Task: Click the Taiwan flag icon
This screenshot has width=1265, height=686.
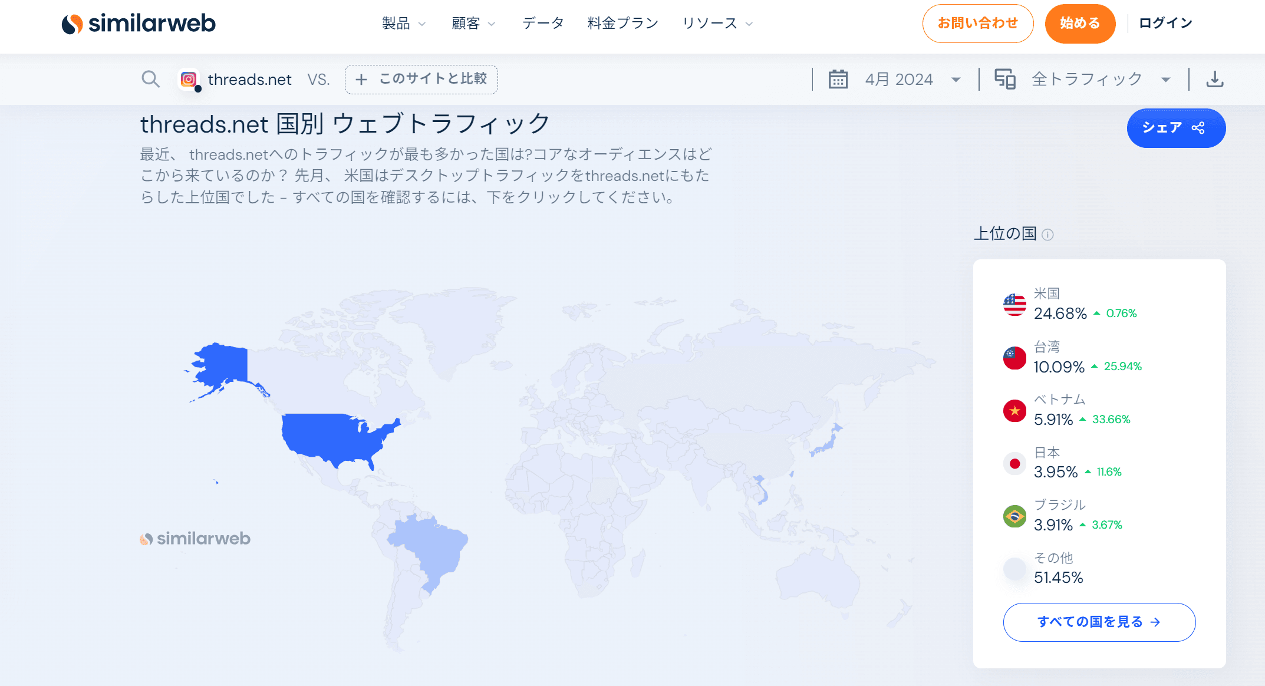Action: click(1014, 358)
